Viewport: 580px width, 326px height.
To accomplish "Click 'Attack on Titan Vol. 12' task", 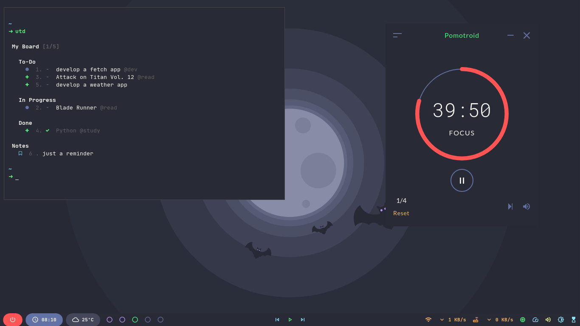I will pos(95,77).
